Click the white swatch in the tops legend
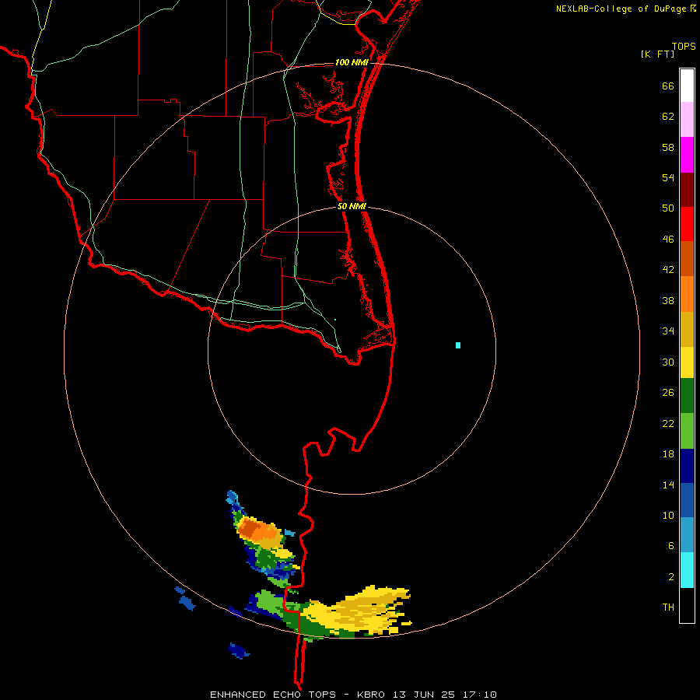Viewport: 700px width, 700px height. 687,86
